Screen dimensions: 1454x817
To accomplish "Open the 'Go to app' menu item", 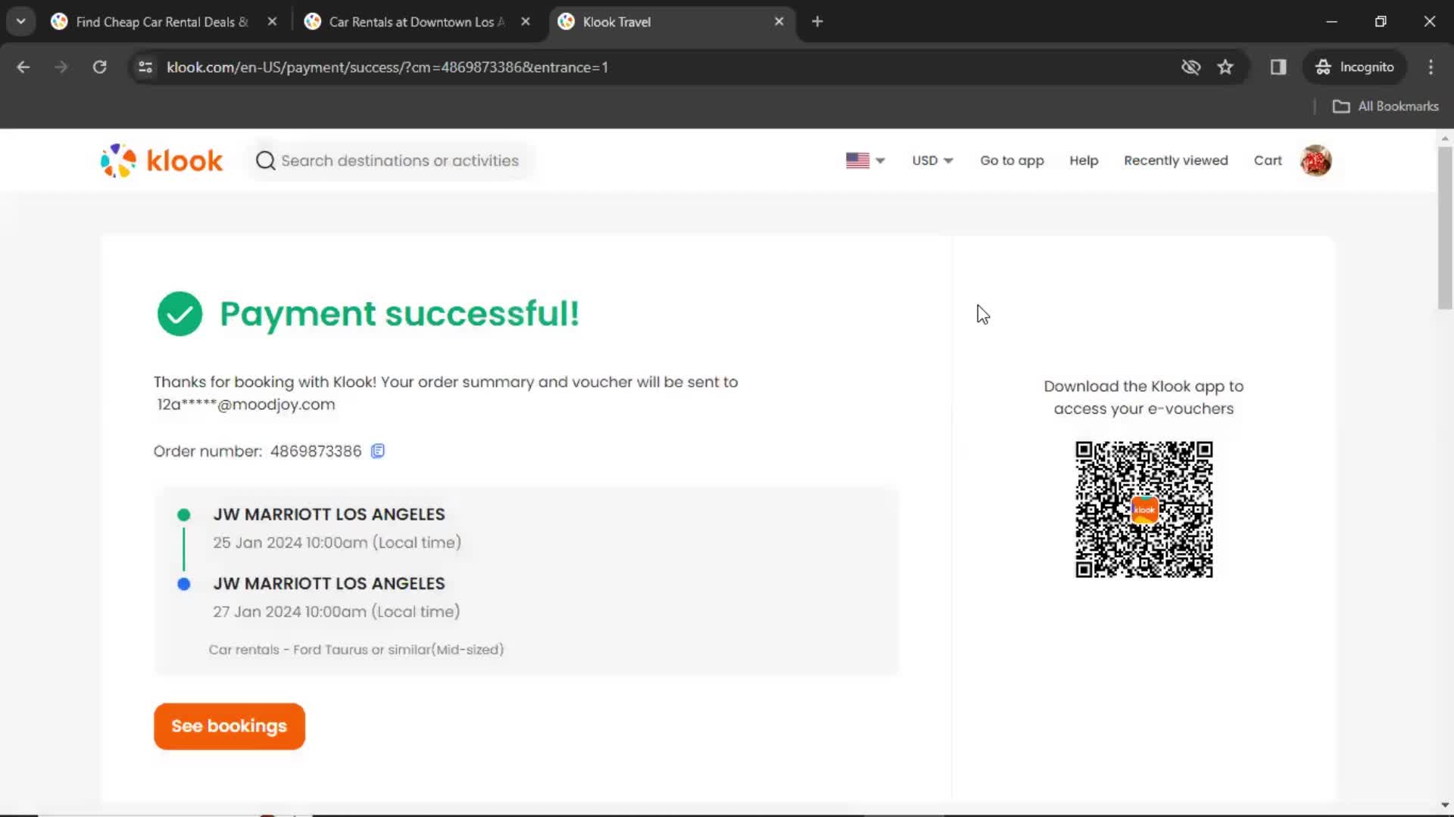I will (x=1012, y=160).
